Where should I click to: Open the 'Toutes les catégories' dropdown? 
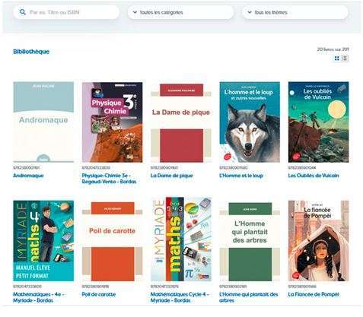pyautogui.click(x=180, y=12)
